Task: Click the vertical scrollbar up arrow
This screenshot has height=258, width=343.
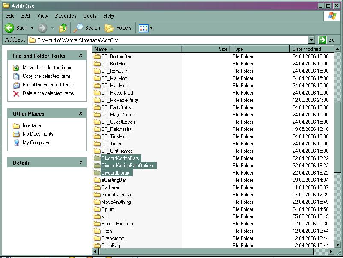Action: pos(338,49)
